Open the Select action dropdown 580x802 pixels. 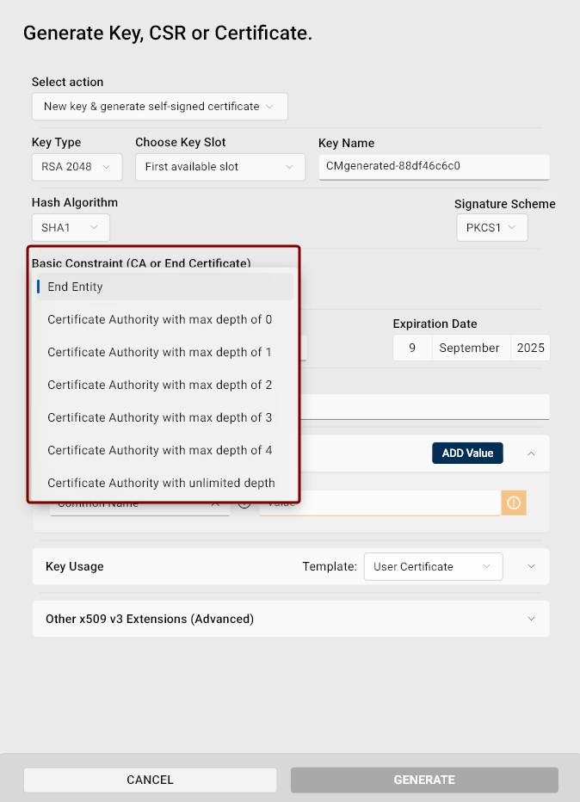(x=159, y=107)
